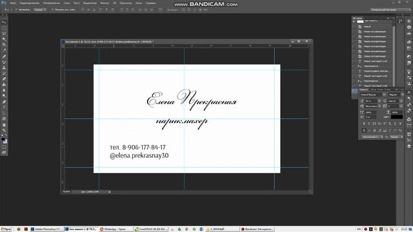Screen dimensions: 413x232
Task: Select the Paint Bucket fill tool
Action: [4, 84]
